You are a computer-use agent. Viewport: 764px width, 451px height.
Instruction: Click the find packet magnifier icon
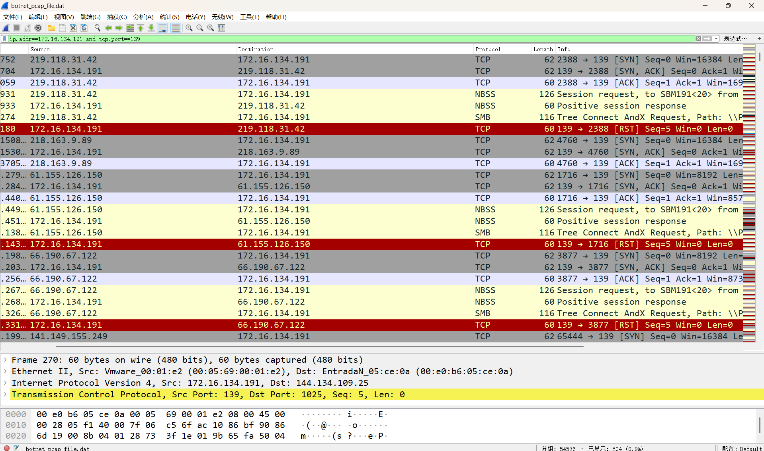click(98, 28)
